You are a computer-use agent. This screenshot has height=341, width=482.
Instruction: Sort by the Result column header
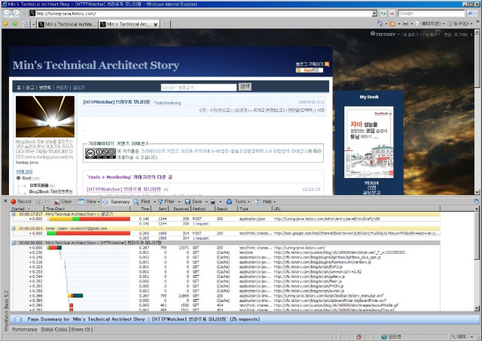point(226,209)
